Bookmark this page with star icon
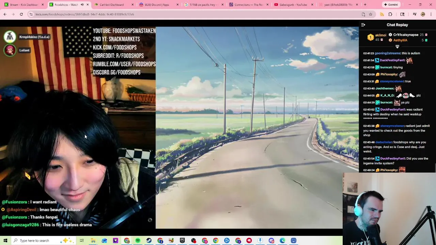Screen dimensions: 436x245 (x=371, y=14)
